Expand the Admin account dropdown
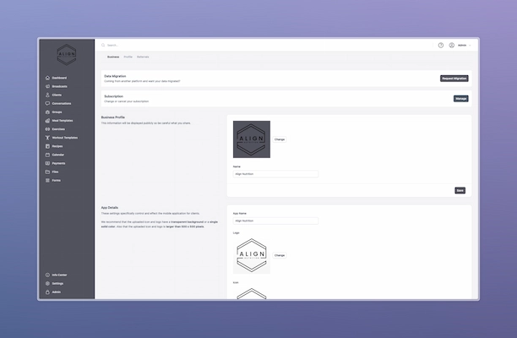Viewport: 517px width, 338px height. coord(465,45)
